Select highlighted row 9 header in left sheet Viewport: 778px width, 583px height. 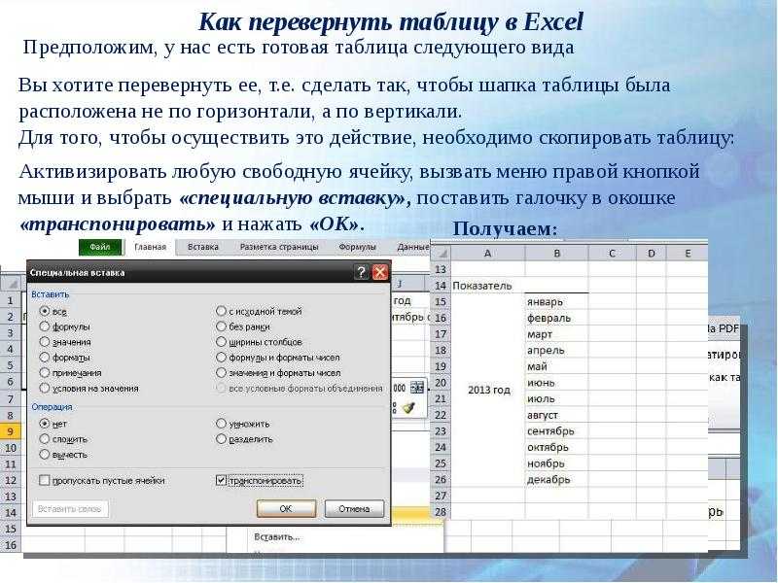coord(11,431)
